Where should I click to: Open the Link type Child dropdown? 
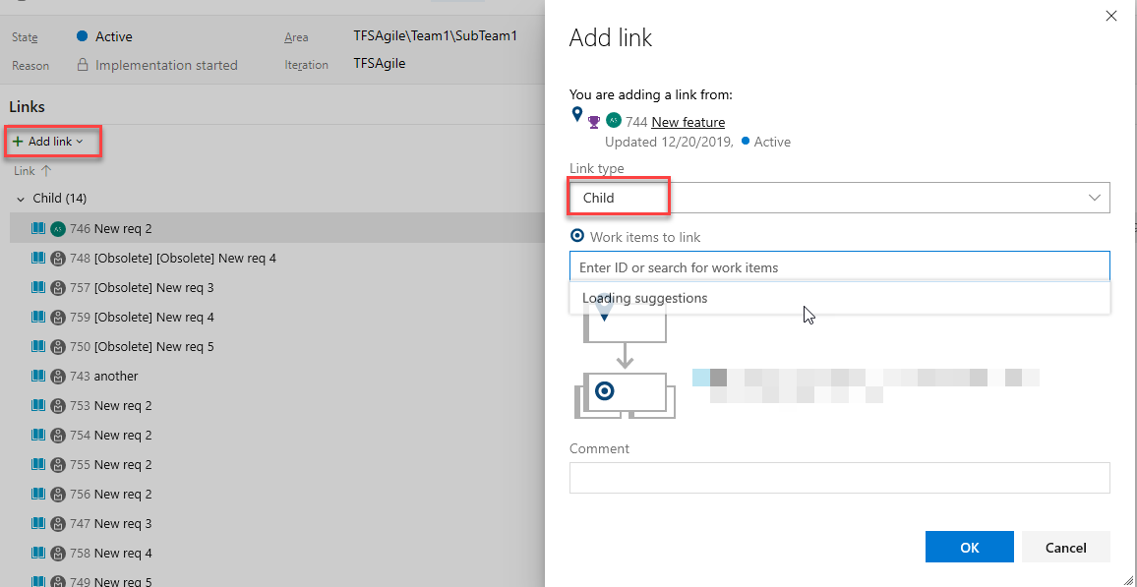coord(839,198)
